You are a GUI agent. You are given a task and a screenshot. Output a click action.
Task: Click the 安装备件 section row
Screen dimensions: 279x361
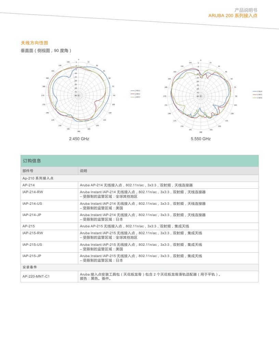coord(30,267)
